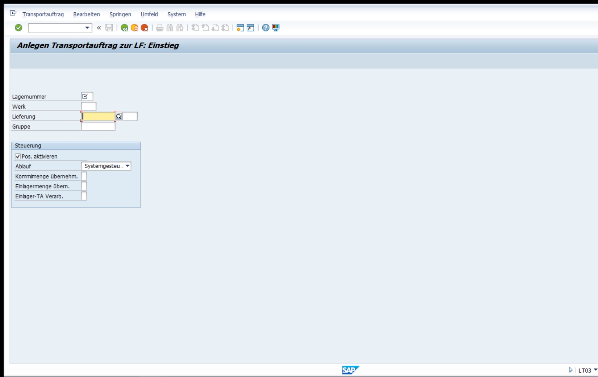The height and width of the screenshot is (377, 598).
Task: Click the Save diskette icon
Action: pos(109,28)
